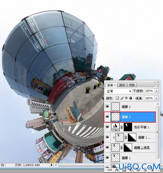Close the 圖層 tab with its x
This screenshot has width=163, height=173.
(x=115, y=85)
